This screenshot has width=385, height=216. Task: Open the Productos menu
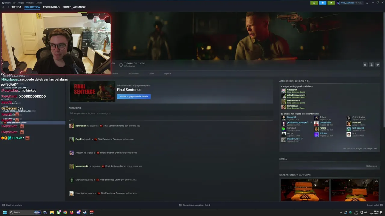[30, 3]
